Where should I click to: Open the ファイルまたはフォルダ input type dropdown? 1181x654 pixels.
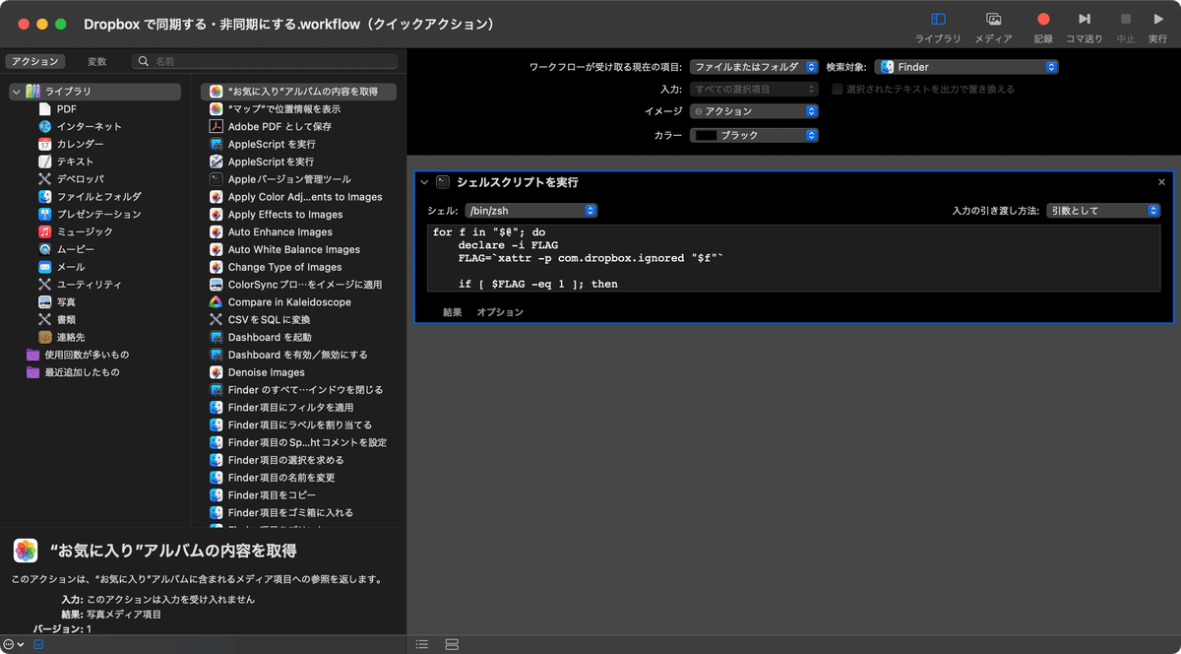[x=754, y=67]
